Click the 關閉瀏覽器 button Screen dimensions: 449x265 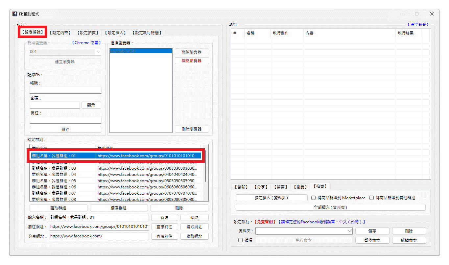[x=192, y=61]
